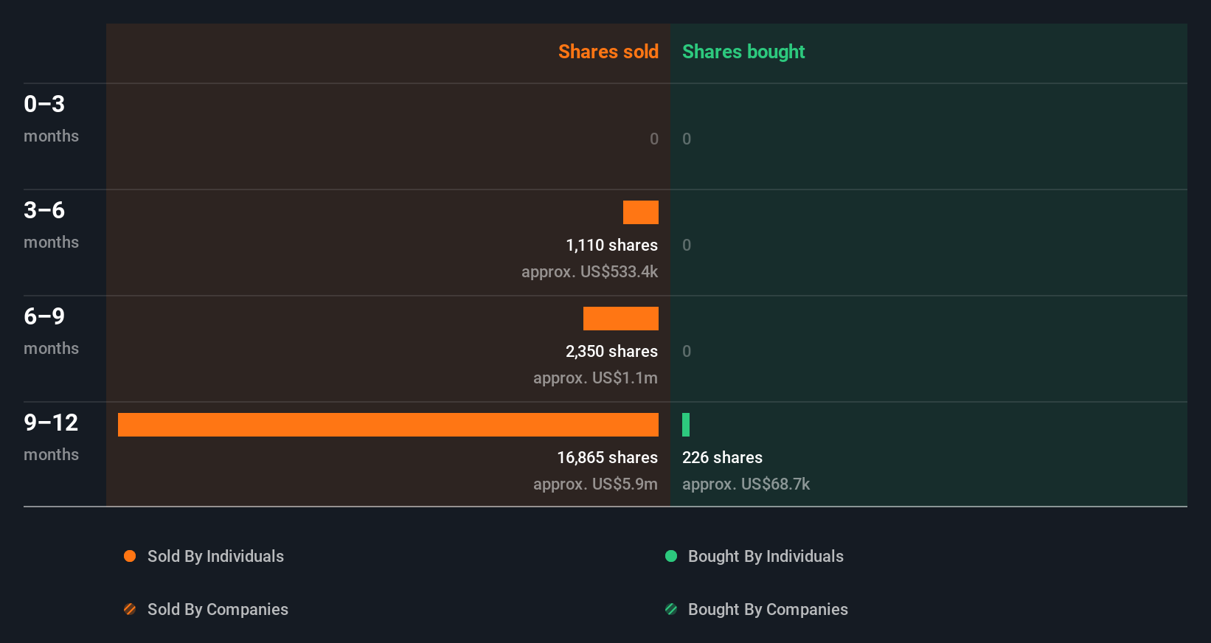
Task: Click the green Bought By Individuals legend dot
Action: (x=671, y=556)
